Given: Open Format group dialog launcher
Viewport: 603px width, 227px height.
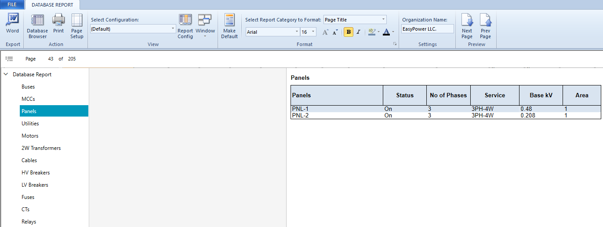Looking at the screenshot, I should click(x=395, y=44).
